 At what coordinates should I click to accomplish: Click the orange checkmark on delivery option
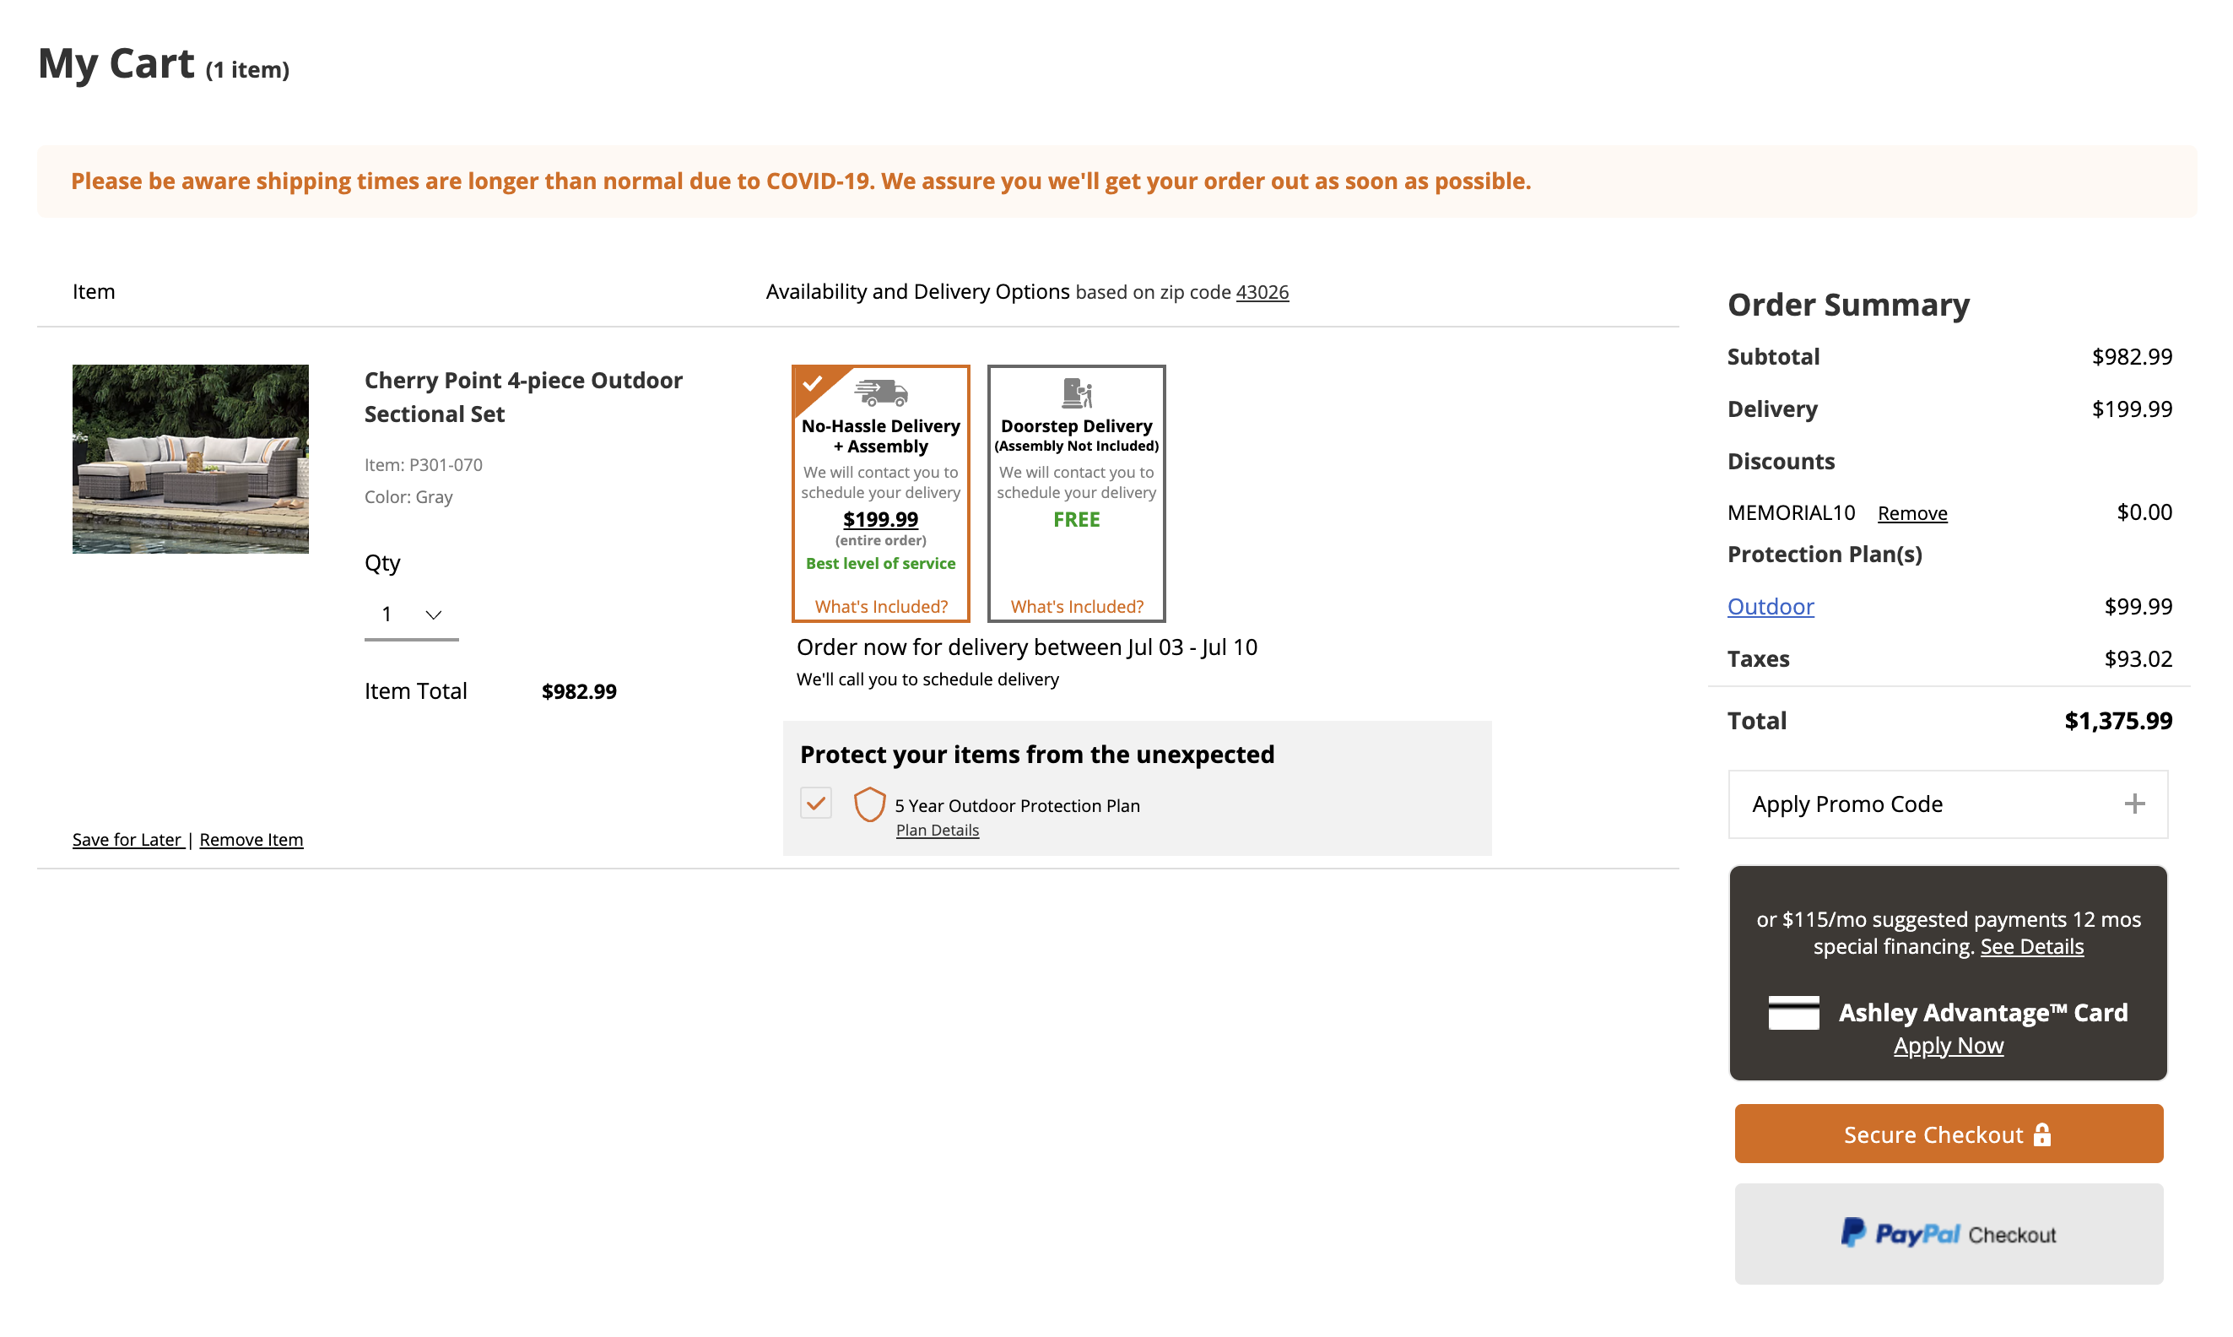[x=814, y=383]
